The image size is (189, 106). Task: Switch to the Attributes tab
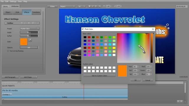pyautogui.click(x=15, y=6)
